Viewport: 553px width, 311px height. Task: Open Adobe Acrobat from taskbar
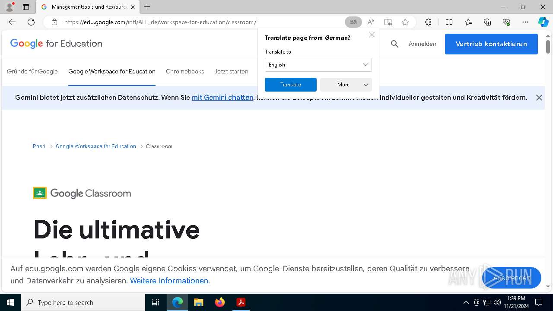point(241,302)
